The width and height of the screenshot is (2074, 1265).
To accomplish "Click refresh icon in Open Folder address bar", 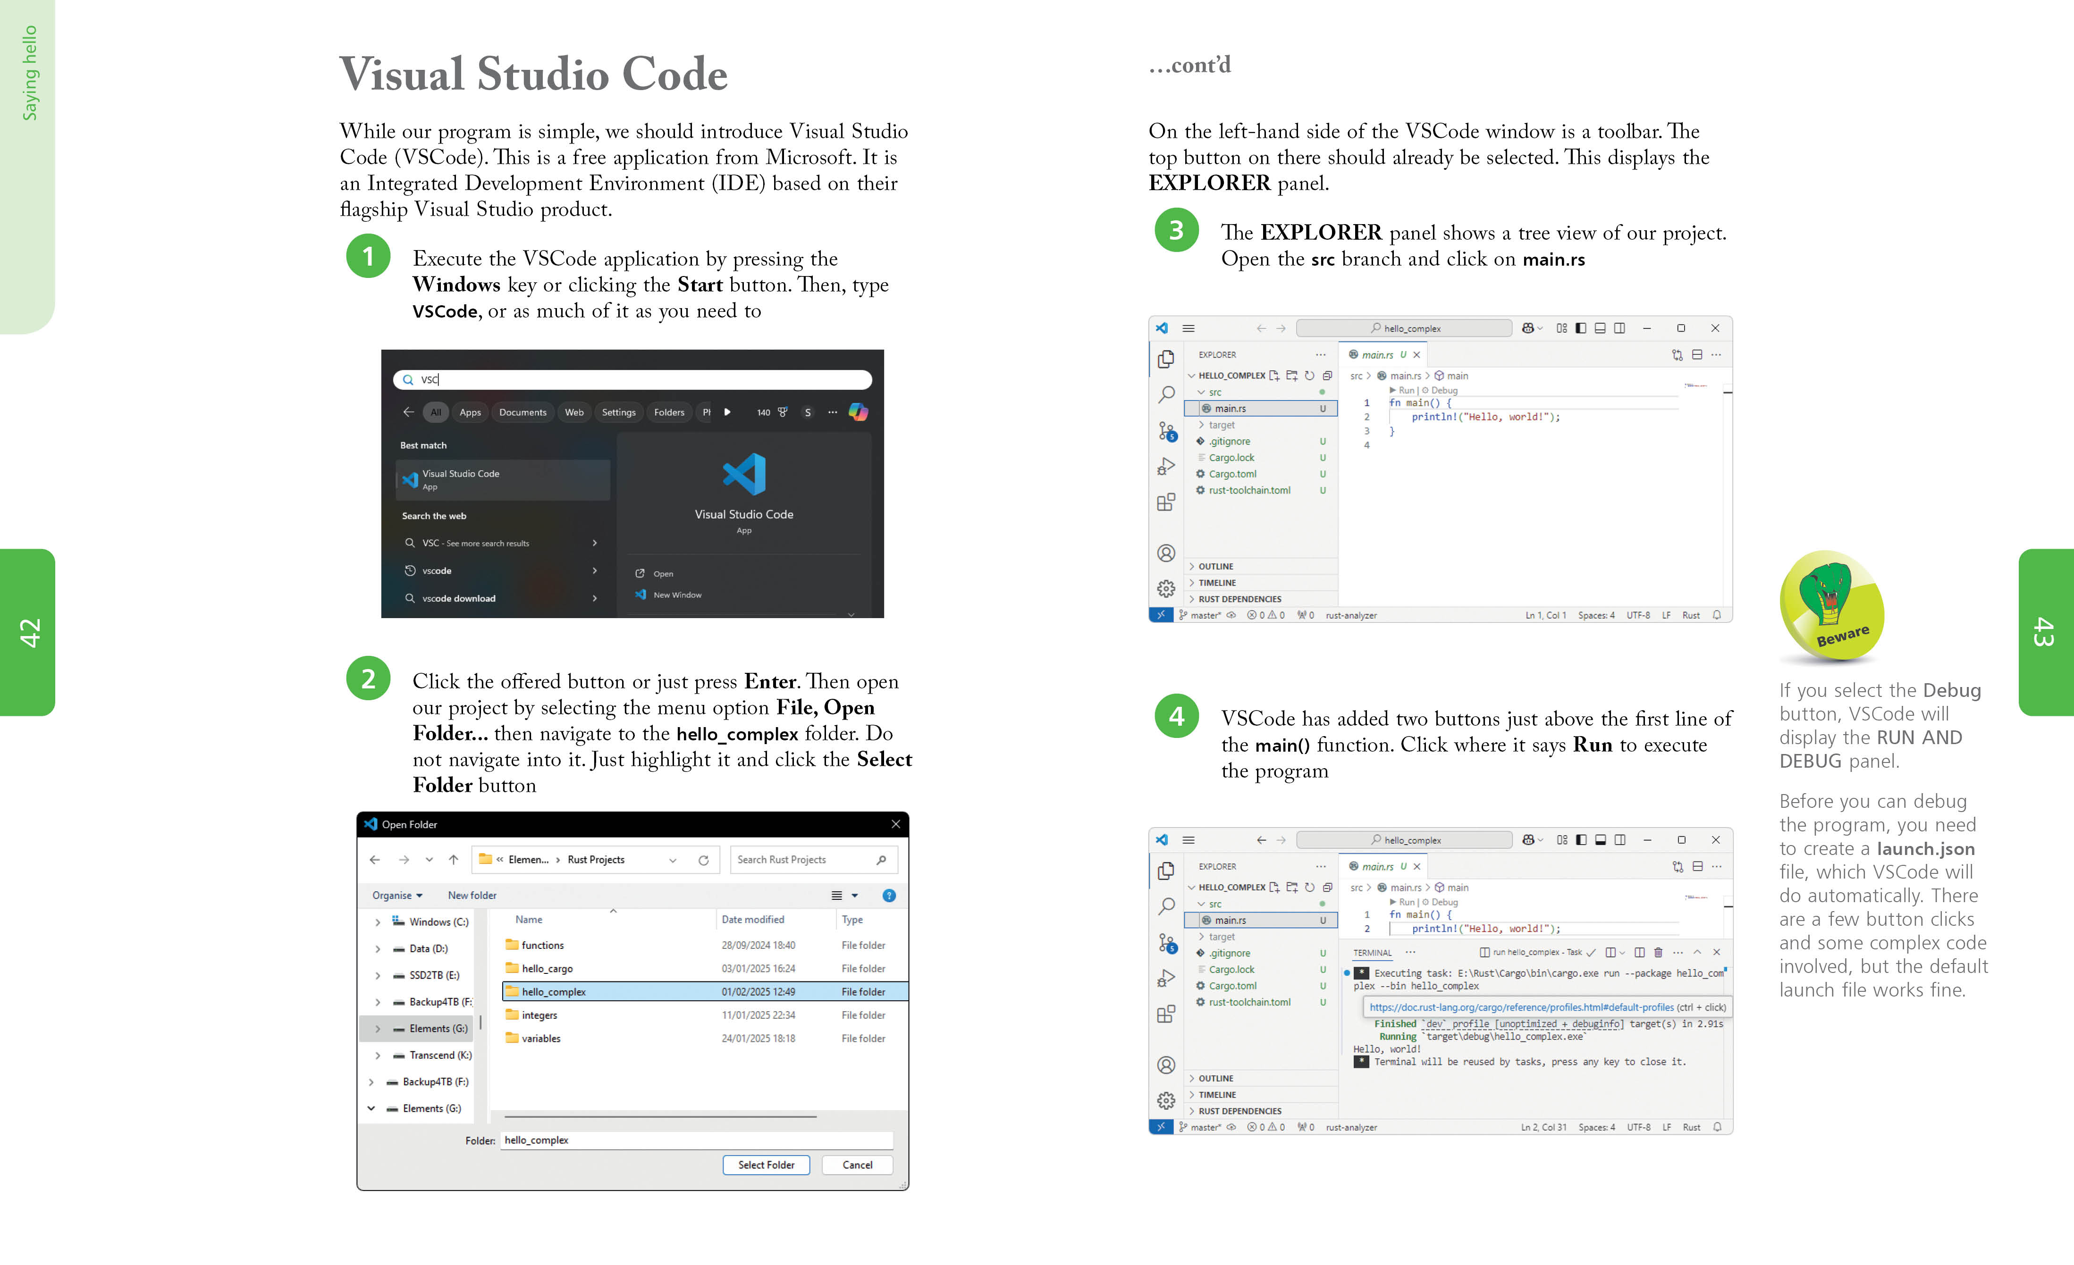I will pos(704,860).
